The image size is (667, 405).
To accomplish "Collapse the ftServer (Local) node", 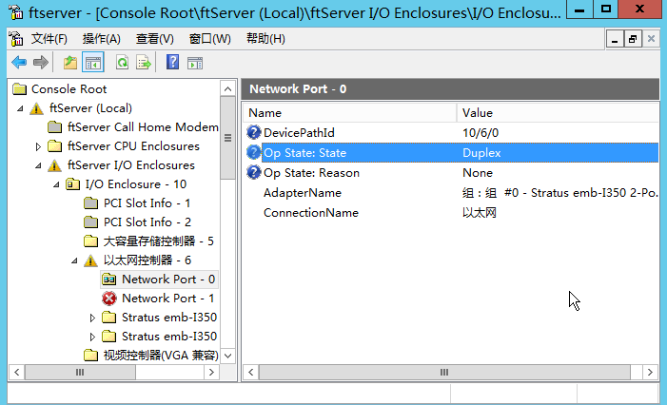I will click(20, 108).
